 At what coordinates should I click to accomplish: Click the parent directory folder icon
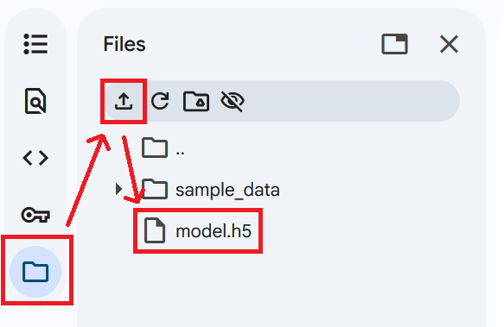point(155,148)
